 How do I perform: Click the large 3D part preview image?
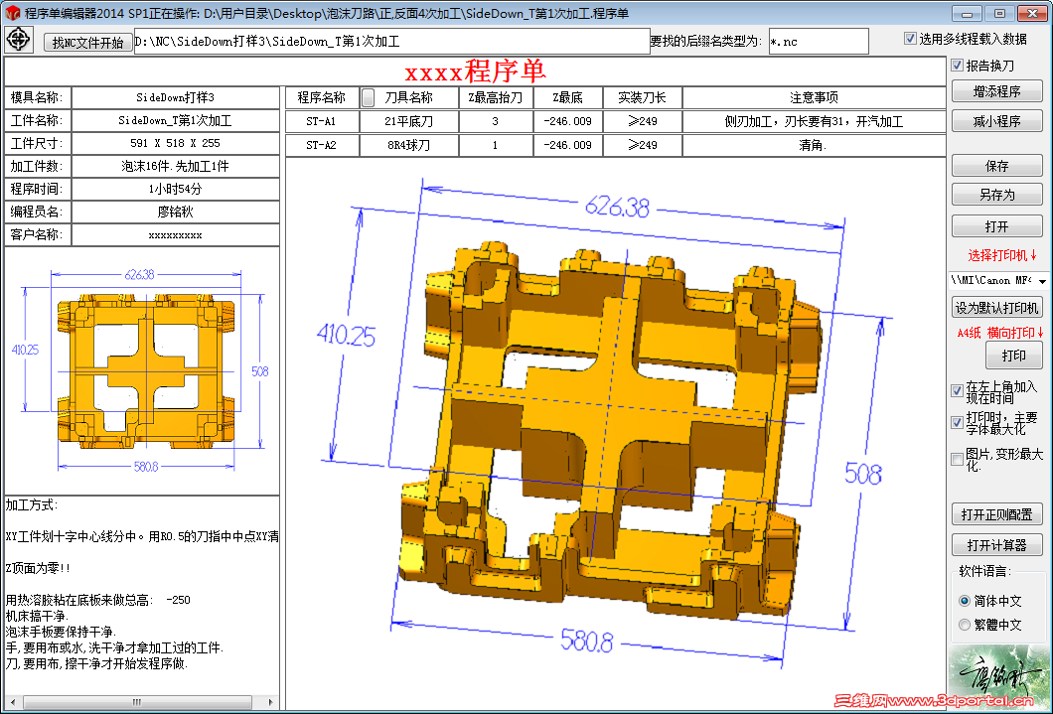[615, 433]
